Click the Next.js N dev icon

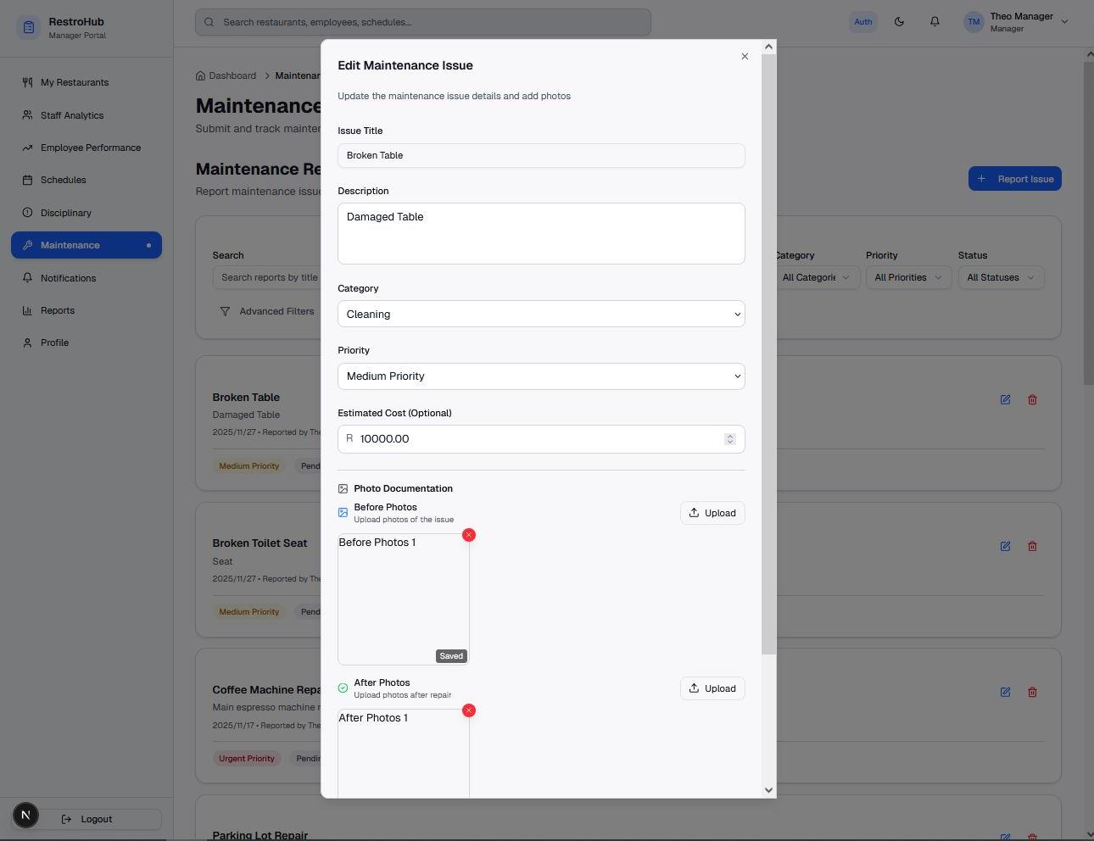click(25, 816)
